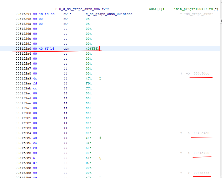This screenshot has height=178, width=222.
Task: Click the vertical scrollbar thumb
Action: (221, 21)
